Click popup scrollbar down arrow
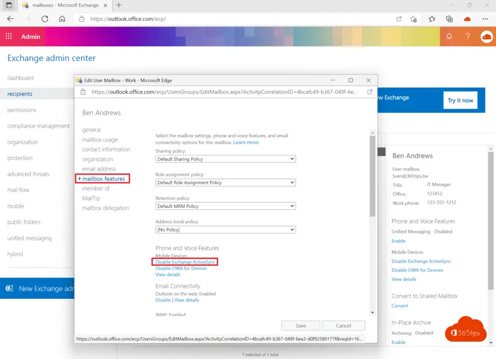 click(x=372, y=312)
